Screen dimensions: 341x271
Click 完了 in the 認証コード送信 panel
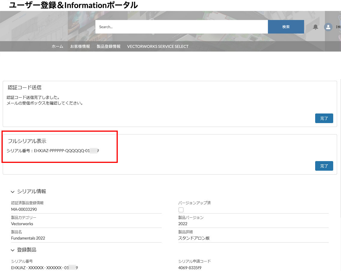point(324,118)
